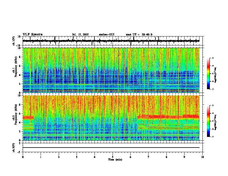228x176 pixels.
Task: Click time axis tick label "0"
Action: pos(23,157)
